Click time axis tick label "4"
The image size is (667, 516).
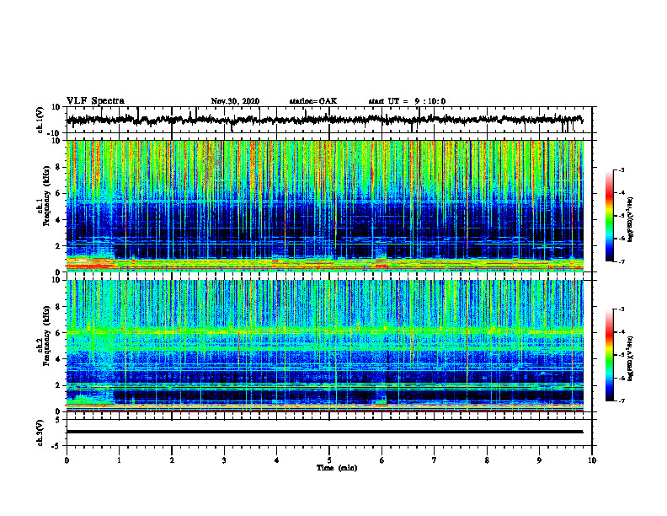(277, 460)
